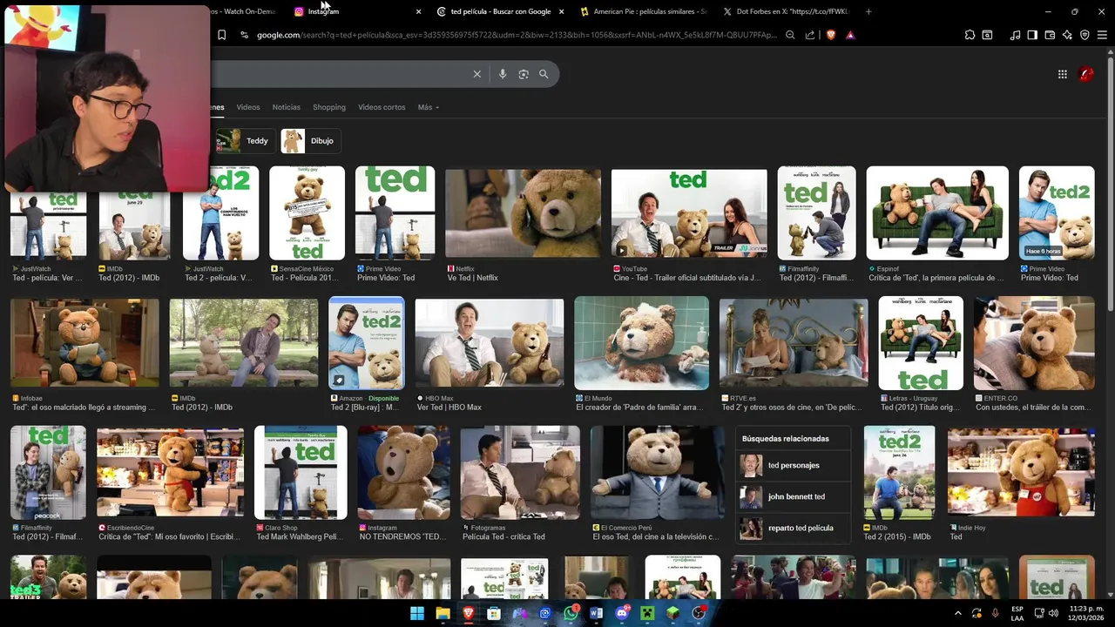Open Windows Start menu
The image size is (1115, 627).
[x=417, y=613]
